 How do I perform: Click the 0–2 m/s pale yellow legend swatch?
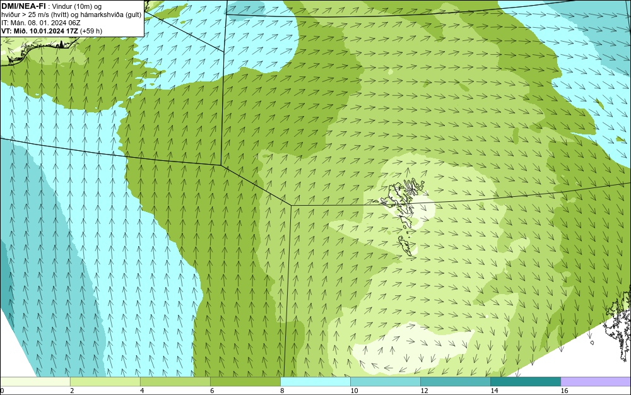35,381
